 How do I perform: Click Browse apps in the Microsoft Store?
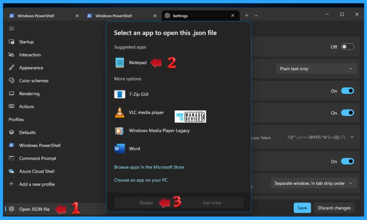[x=149, y=167]
